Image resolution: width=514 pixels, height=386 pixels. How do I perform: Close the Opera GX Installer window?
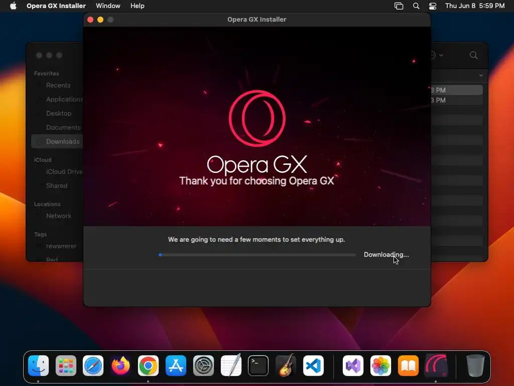tap(90, 20)
